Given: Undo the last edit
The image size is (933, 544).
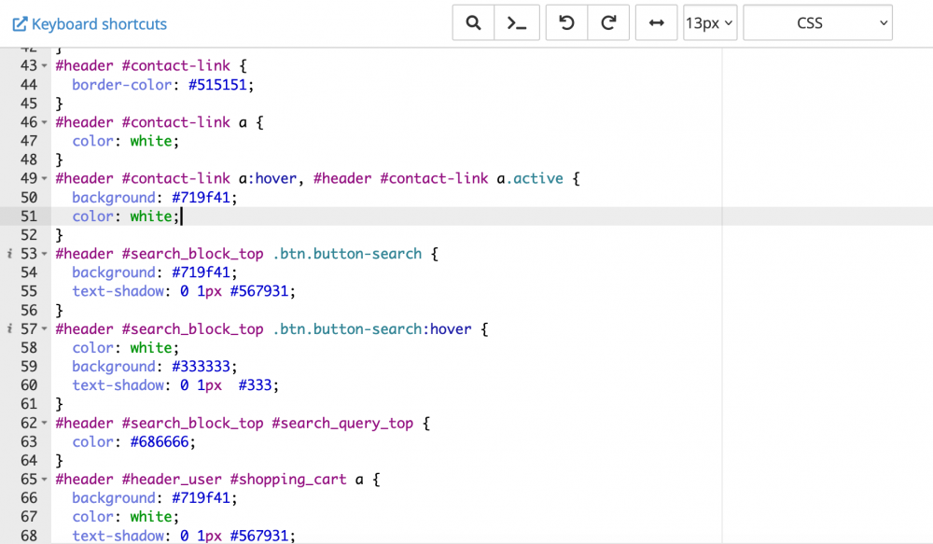Looking at the screenshot, I should [566, 23].
